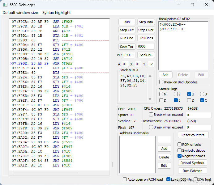Image resolution: width=214 pixels, height=185 pixels.
Task: Click Edit in Address Bookmarks
Action: (x=164, y=166)
